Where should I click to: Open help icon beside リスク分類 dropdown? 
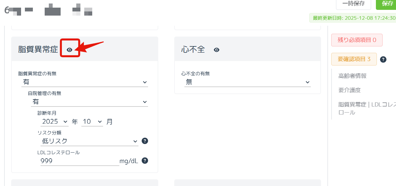[145, 141]
